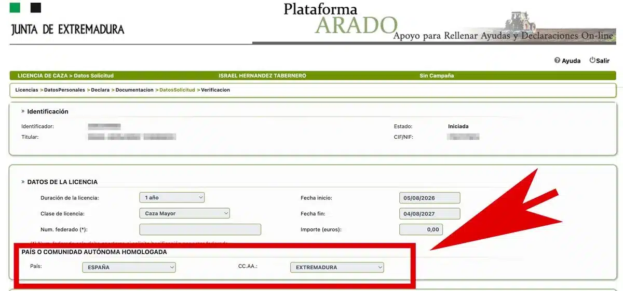Open the Duración de la licencia dropdown
Screen dimensions: 623x291
click(x=172, y=197)
